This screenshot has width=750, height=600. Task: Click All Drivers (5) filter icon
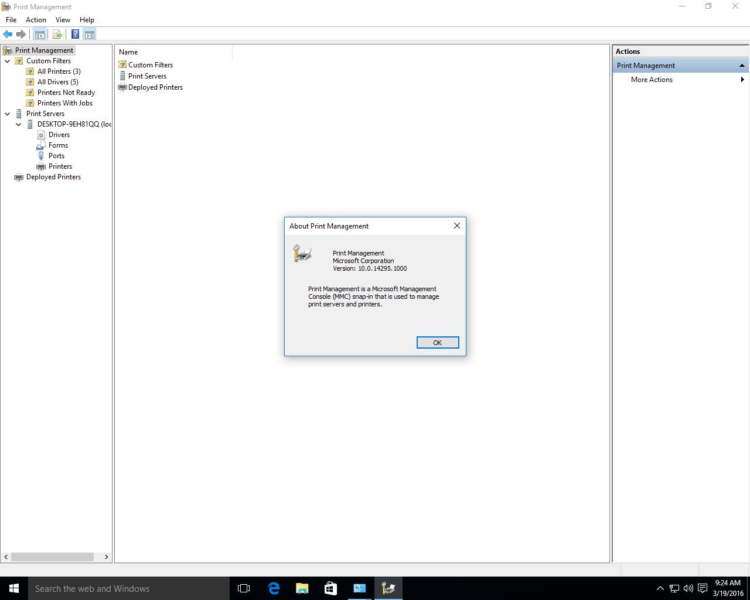tap(30, 82)
